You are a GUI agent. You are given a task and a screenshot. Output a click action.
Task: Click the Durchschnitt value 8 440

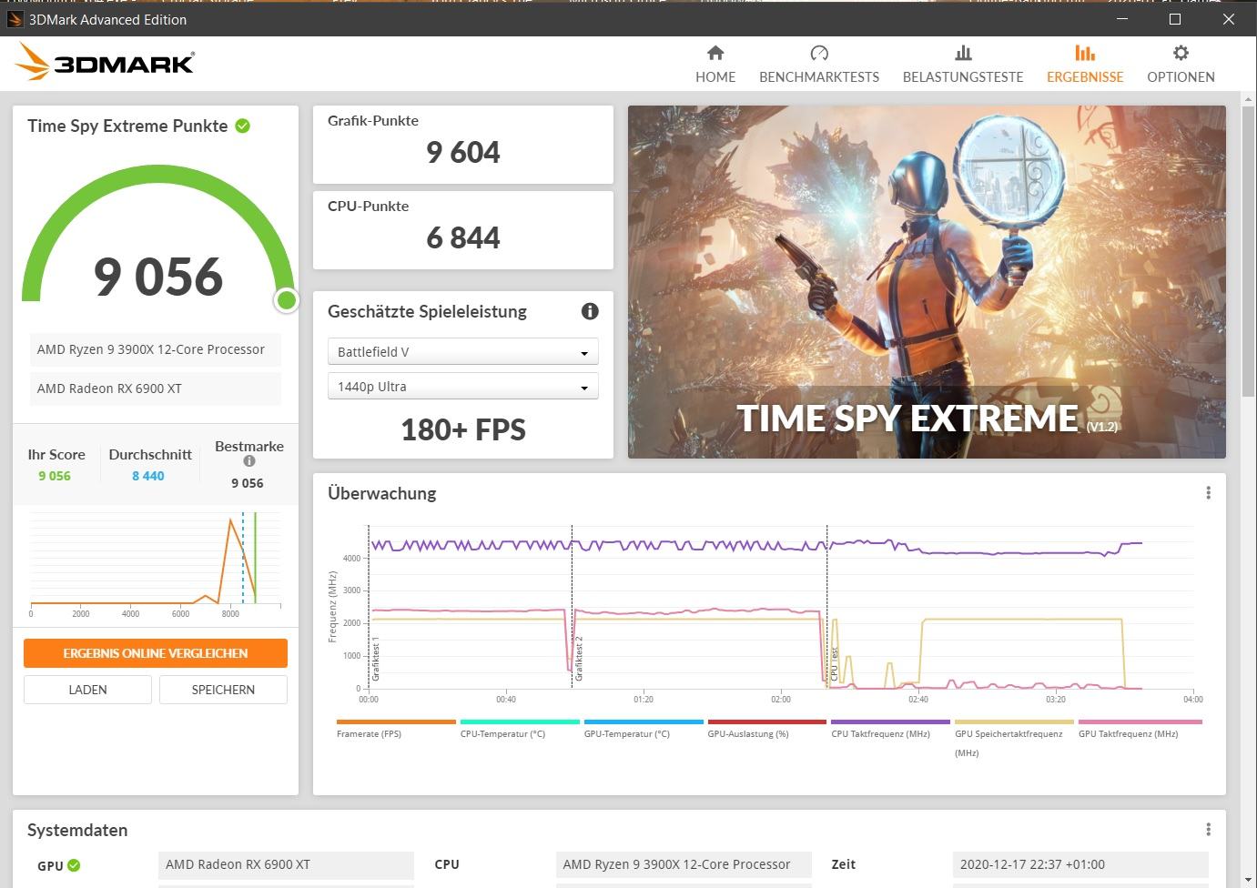(148, 476)
